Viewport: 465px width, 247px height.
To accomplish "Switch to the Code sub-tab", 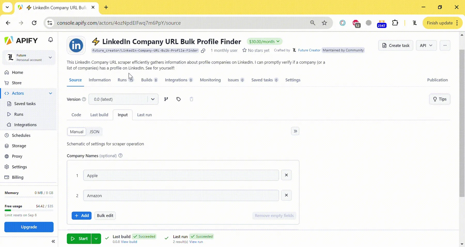I will point(76,115).
